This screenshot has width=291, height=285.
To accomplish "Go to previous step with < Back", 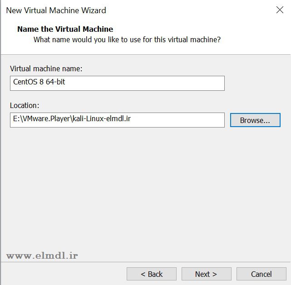I will (151, 274).
